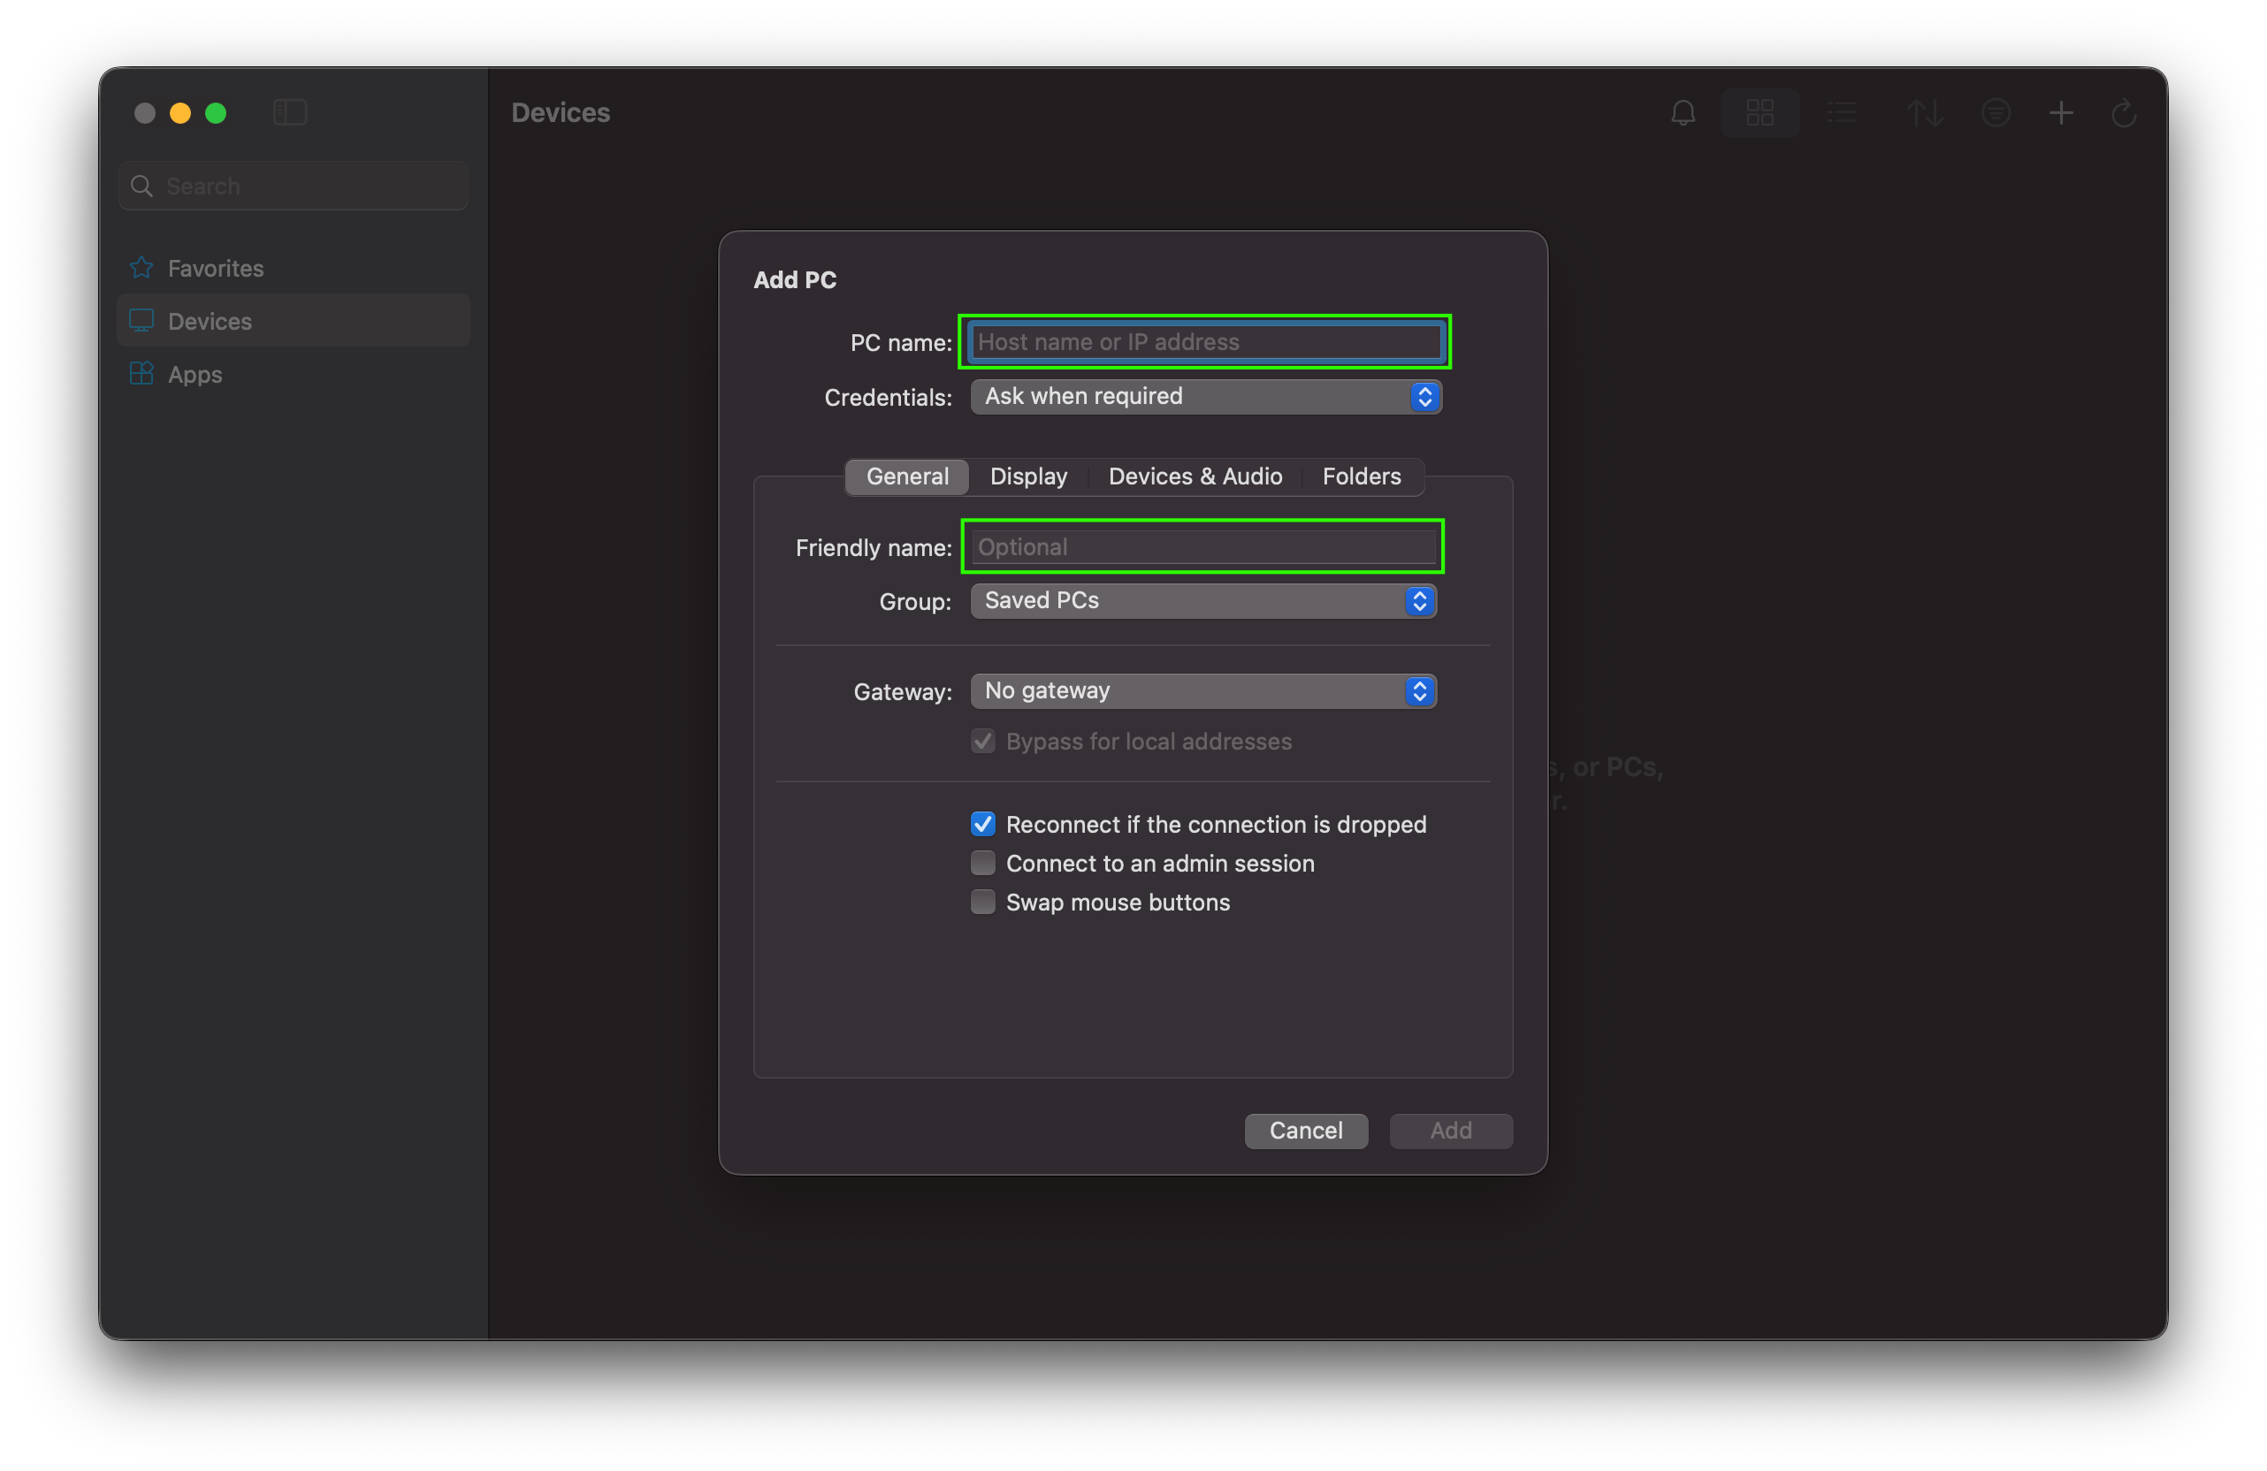Switch to grid view icon
The image size is (2267, 1471).
[x=1759, y=113]
